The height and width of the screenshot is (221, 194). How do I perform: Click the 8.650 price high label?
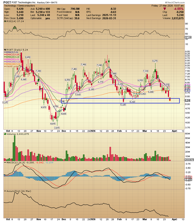(28, 57)
